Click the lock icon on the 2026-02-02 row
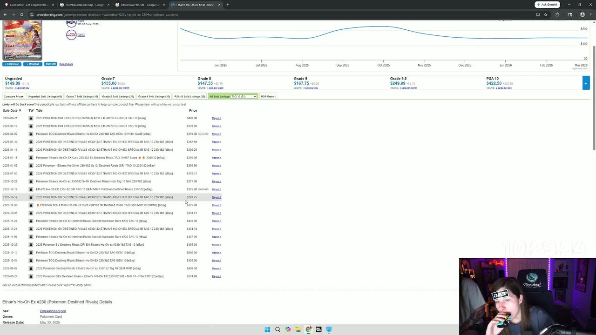This screenshot has height=335, width=596. tap(31, 134)
